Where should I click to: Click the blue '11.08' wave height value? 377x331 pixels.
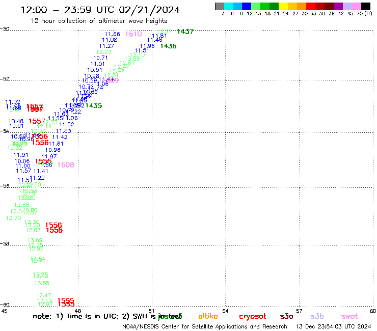coord(110,40)
